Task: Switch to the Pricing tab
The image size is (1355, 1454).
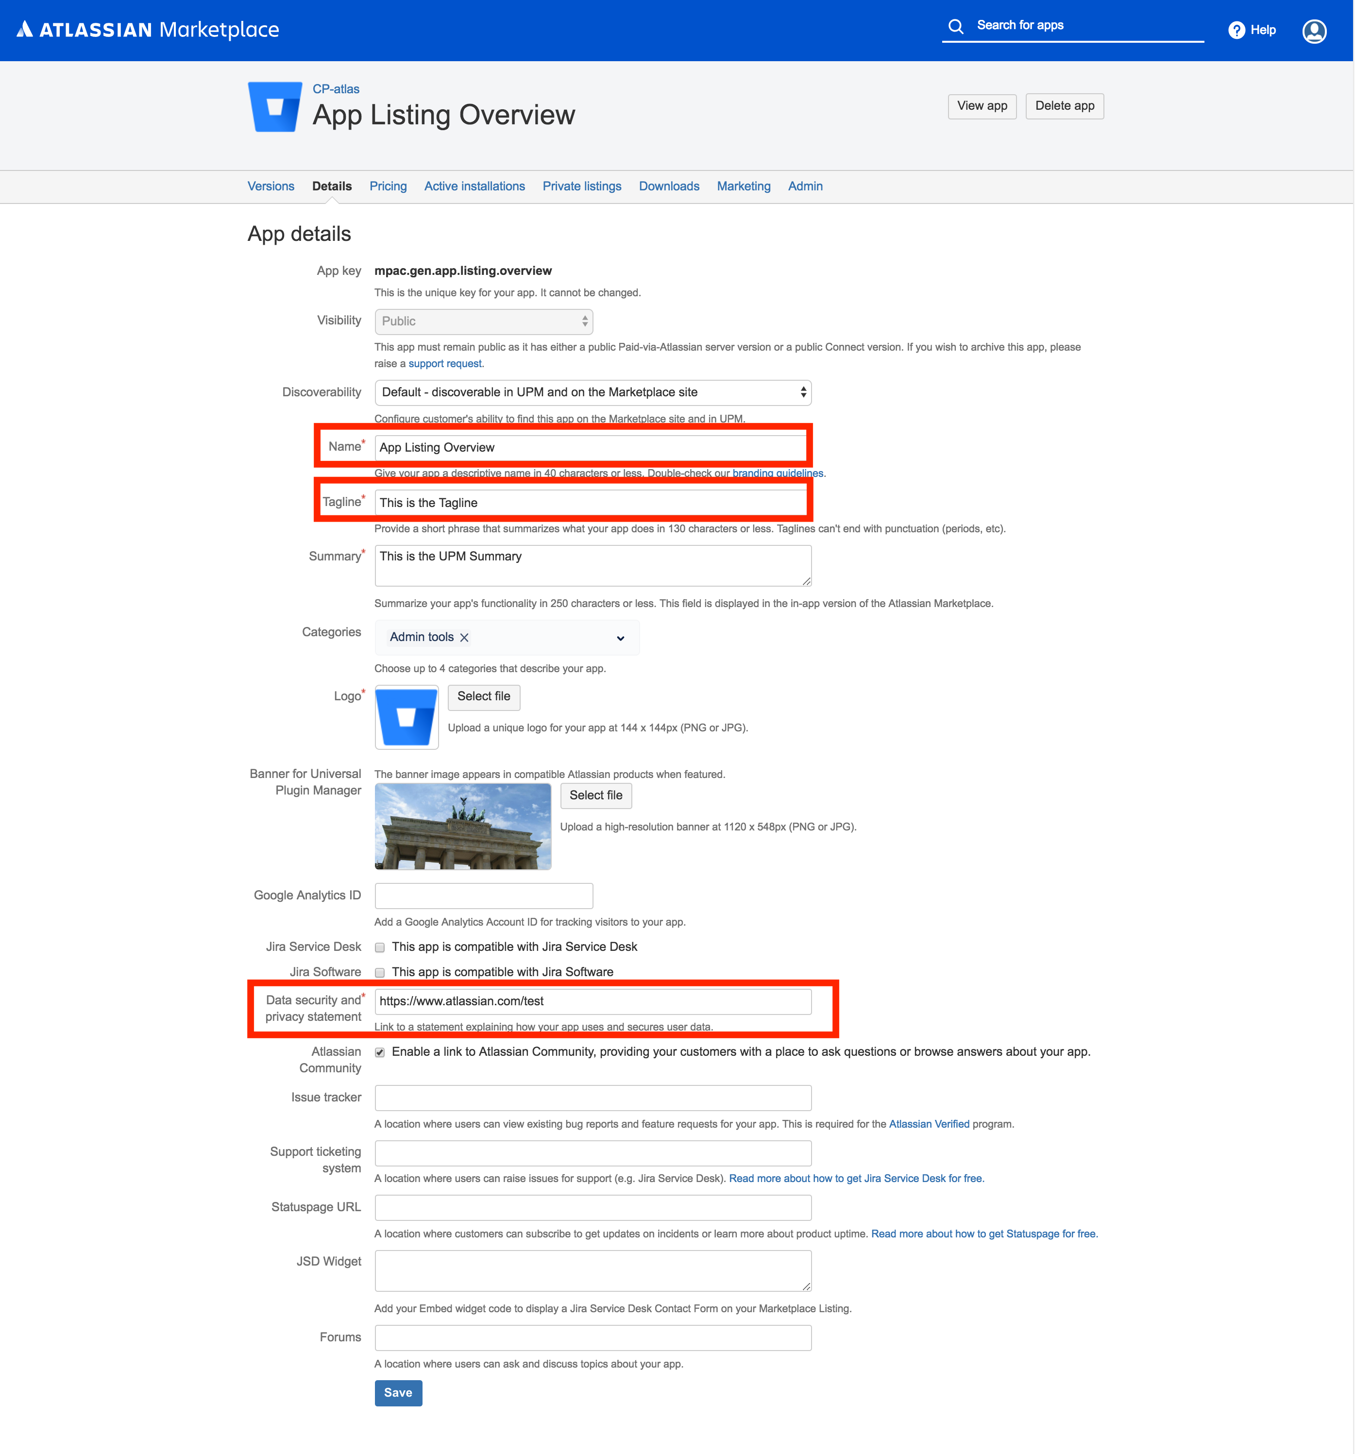Action: pyautogui.click(x=388, y=186)
